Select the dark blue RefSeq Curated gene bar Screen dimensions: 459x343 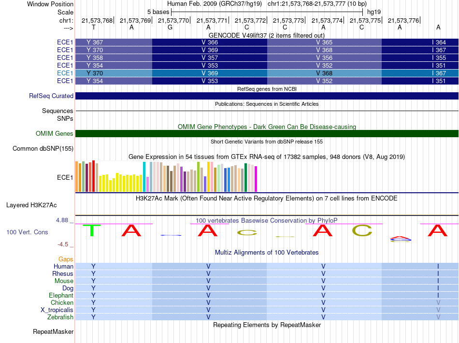(267, 96)
